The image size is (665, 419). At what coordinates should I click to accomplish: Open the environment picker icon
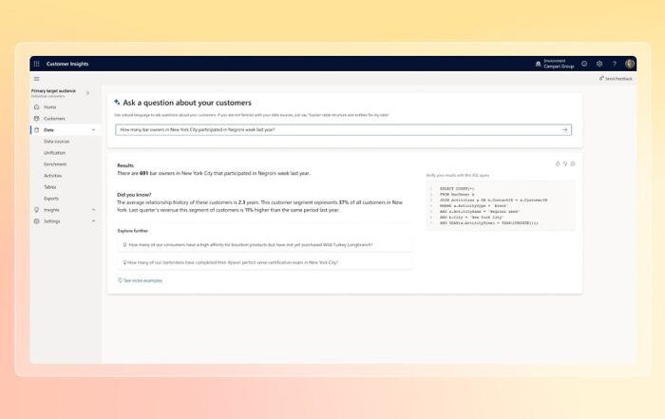pyautogui.click(x=539, y=64)
